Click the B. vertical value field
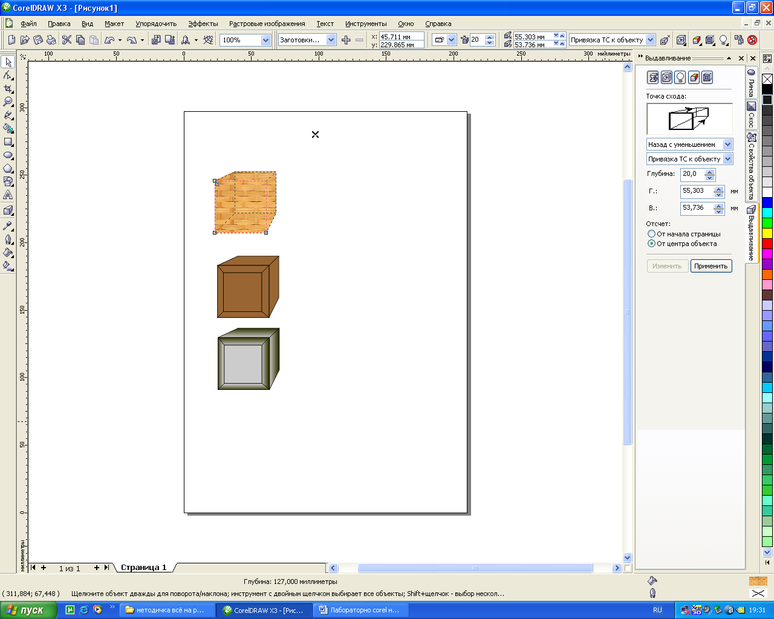 pyautogui.click(x=697, y=208)
